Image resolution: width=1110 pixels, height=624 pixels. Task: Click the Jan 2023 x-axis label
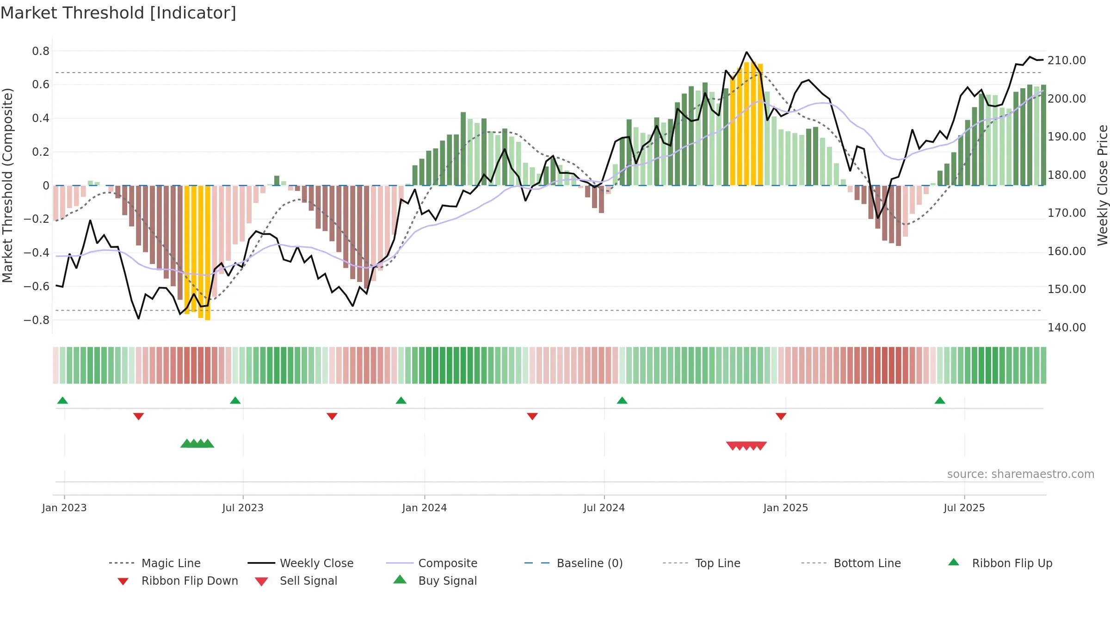click(x=64, y=508)
